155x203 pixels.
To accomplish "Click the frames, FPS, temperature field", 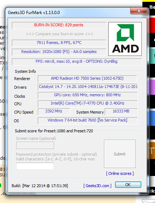I will [59, 43].
